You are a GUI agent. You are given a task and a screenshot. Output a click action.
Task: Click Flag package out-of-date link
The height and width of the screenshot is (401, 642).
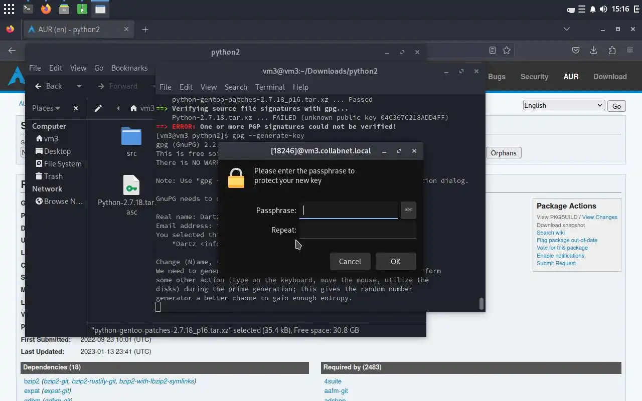pos(567,240)
